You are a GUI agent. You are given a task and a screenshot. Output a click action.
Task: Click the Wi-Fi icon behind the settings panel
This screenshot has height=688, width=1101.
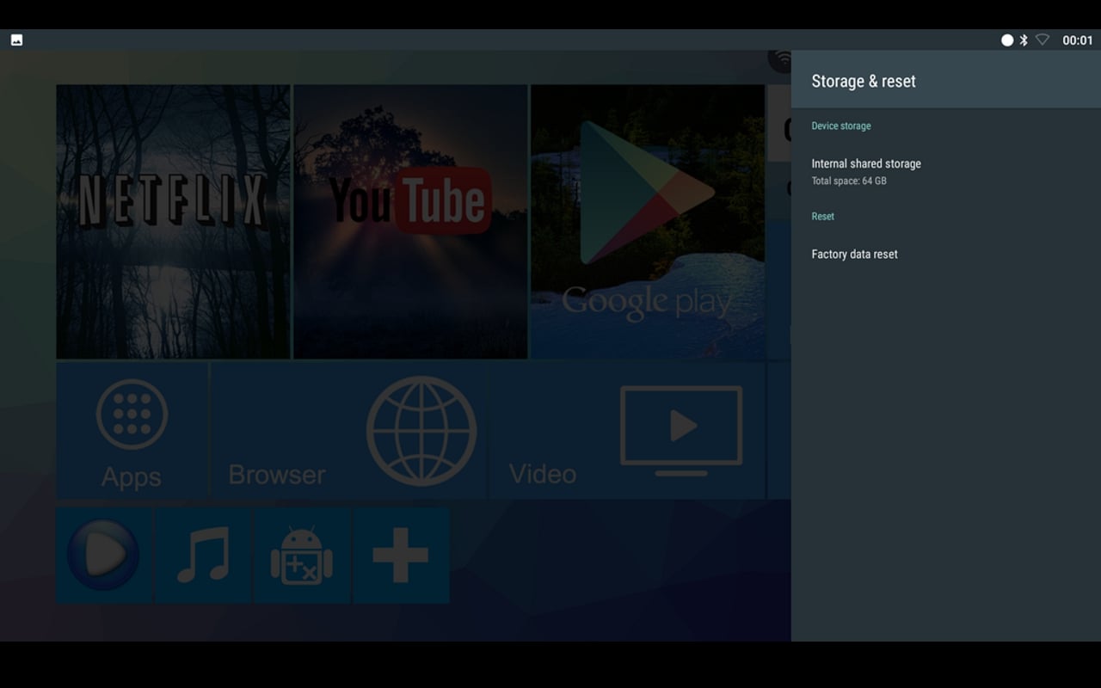780,60
